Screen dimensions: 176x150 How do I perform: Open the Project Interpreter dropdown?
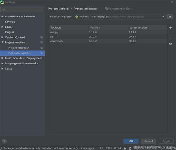pyautogui.click(x=120, y=17)
